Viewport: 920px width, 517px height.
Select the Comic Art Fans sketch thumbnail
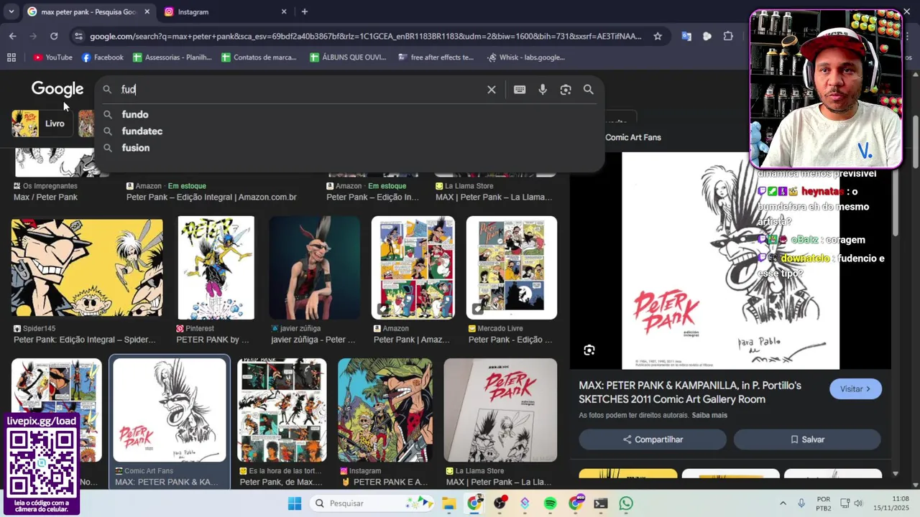170,410
